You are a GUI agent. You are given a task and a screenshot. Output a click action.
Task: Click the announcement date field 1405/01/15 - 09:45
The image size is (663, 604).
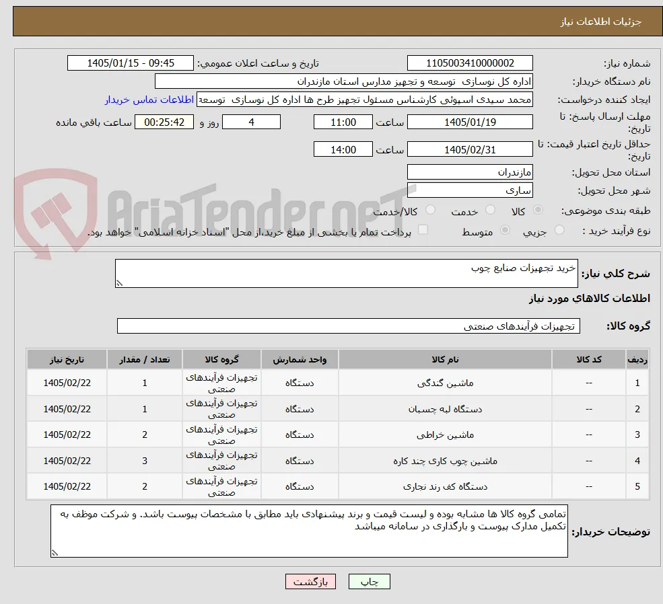130,63
